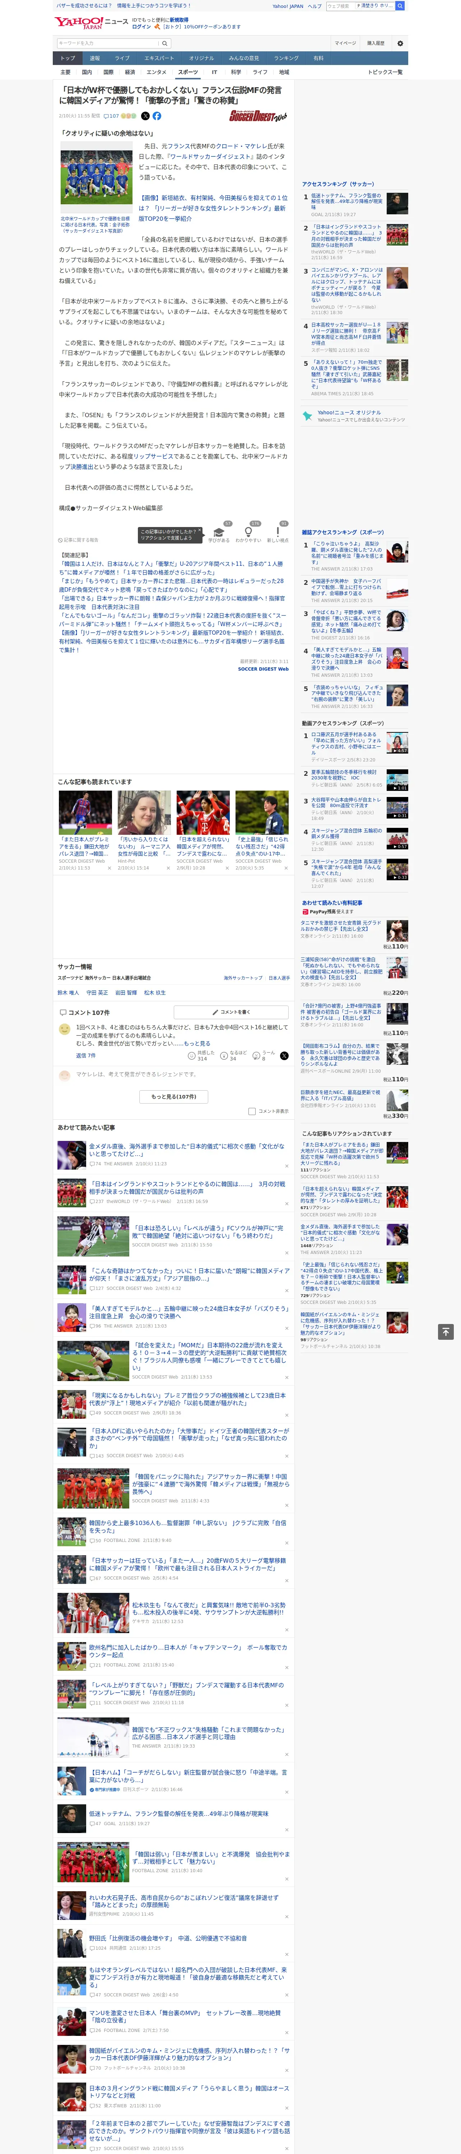Open the Japan team article photo
The width and height of the screenshot is (461, 2154).
tap(96, 178)
